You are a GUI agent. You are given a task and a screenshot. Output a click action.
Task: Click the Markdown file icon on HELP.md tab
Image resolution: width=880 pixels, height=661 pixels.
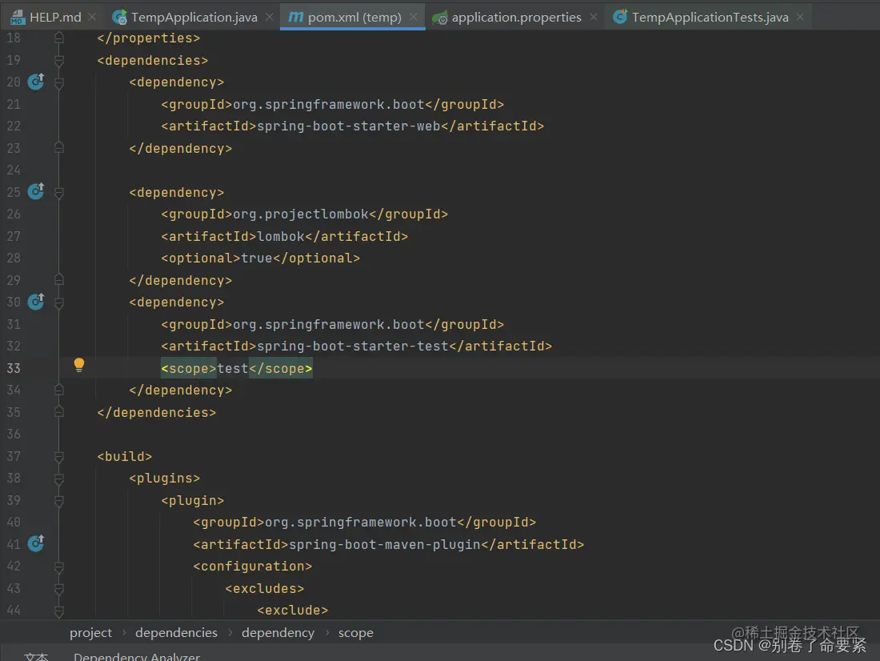click(x=18, y=18)
